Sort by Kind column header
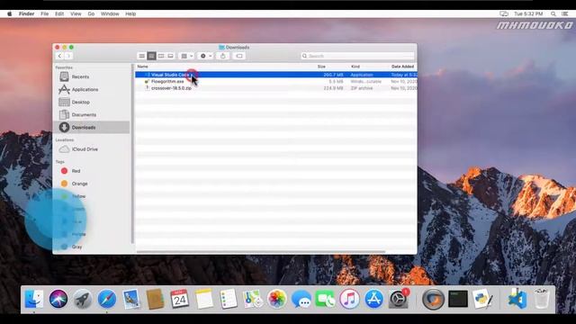The image size is (576, 324). (x=355, y=67)
